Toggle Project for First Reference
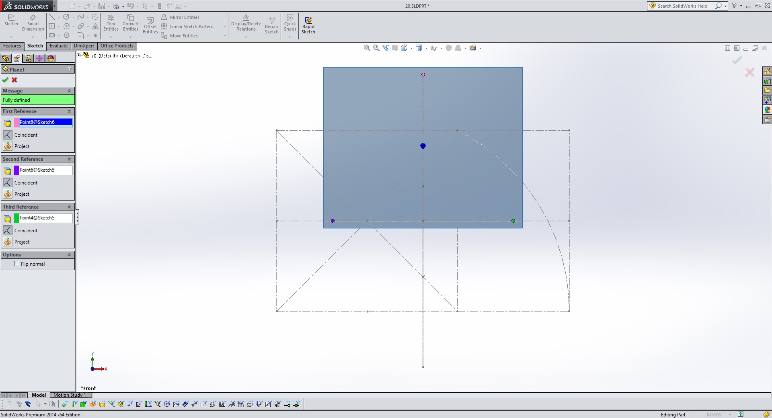Viewport: 772px width, 418px height. coord(8,146)
